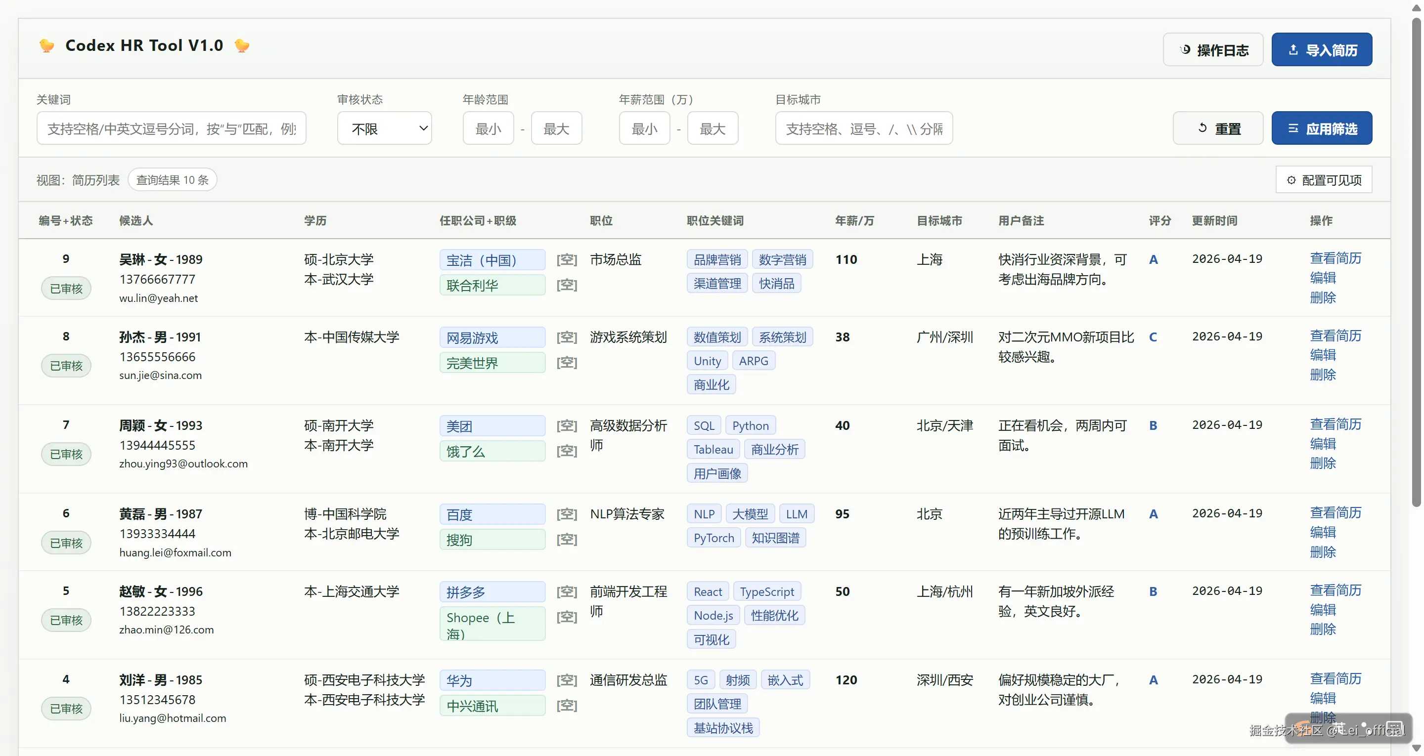Click the filter lines icon on 应用筛选

(x=1293, y=128)
